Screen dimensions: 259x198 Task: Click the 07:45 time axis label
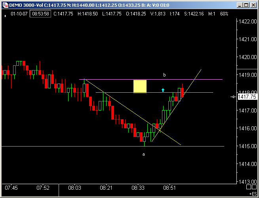[x=11, y=188]
